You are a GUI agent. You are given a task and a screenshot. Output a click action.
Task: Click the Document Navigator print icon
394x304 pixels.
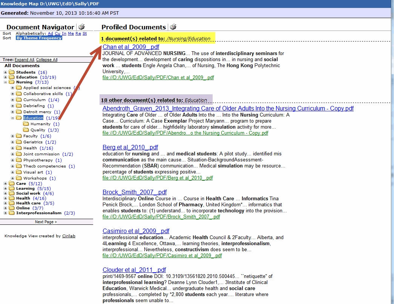coord(81,27)
